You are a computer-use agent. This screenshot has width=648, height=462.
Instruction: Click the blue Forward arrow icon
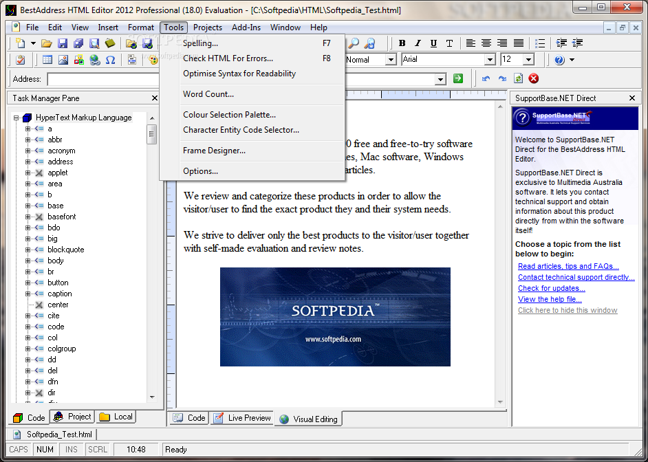coord(502,78)
